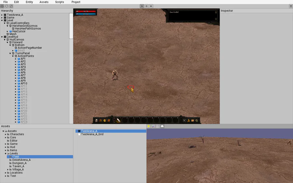Toggle the grid icon in preview toolbar

coord(158,126)
